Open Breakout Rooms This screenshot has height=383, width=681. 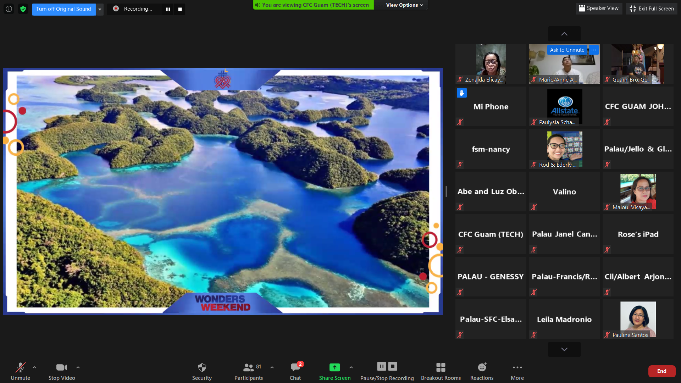click(441, 371)
